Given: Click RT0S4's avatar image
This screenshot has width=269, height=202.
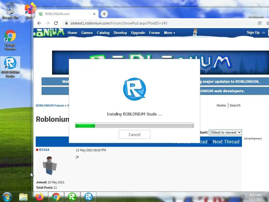Looking at the screenshot, I should tap(50, 166).
